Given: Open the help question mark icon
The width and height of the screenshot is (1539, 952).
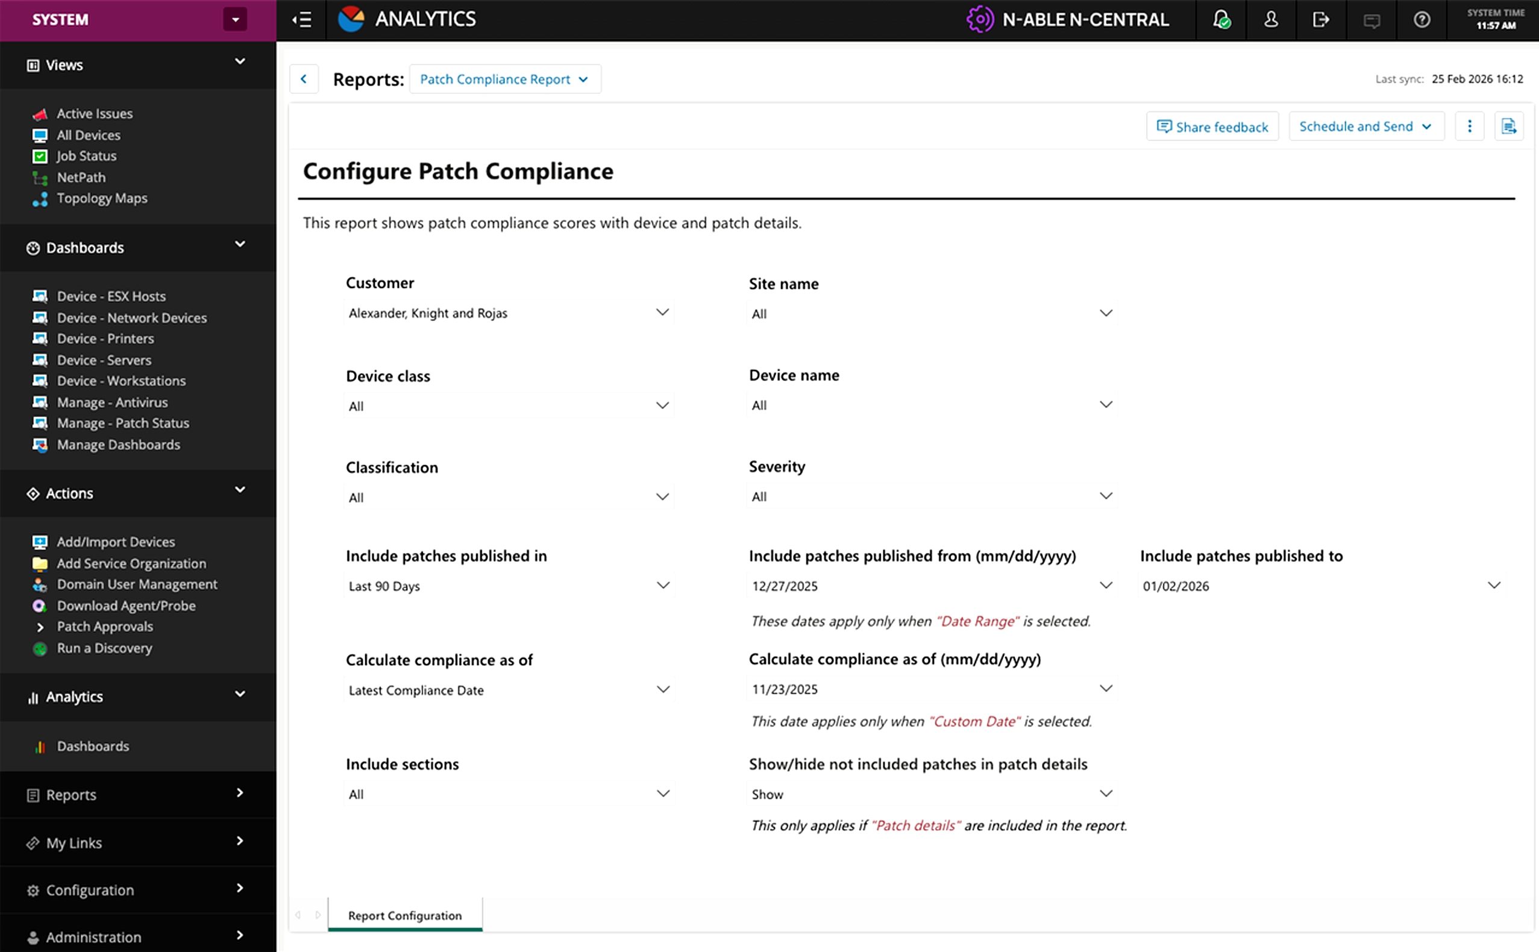Looking at the screenshot, I should [1421, 19].
